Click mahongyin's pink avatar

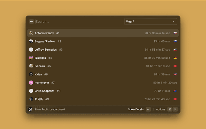[31, 83]
